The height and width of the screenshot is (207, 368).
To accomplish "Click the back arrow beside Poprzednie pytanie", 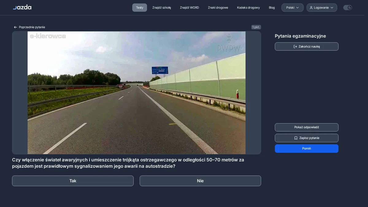I will point(15,27).
